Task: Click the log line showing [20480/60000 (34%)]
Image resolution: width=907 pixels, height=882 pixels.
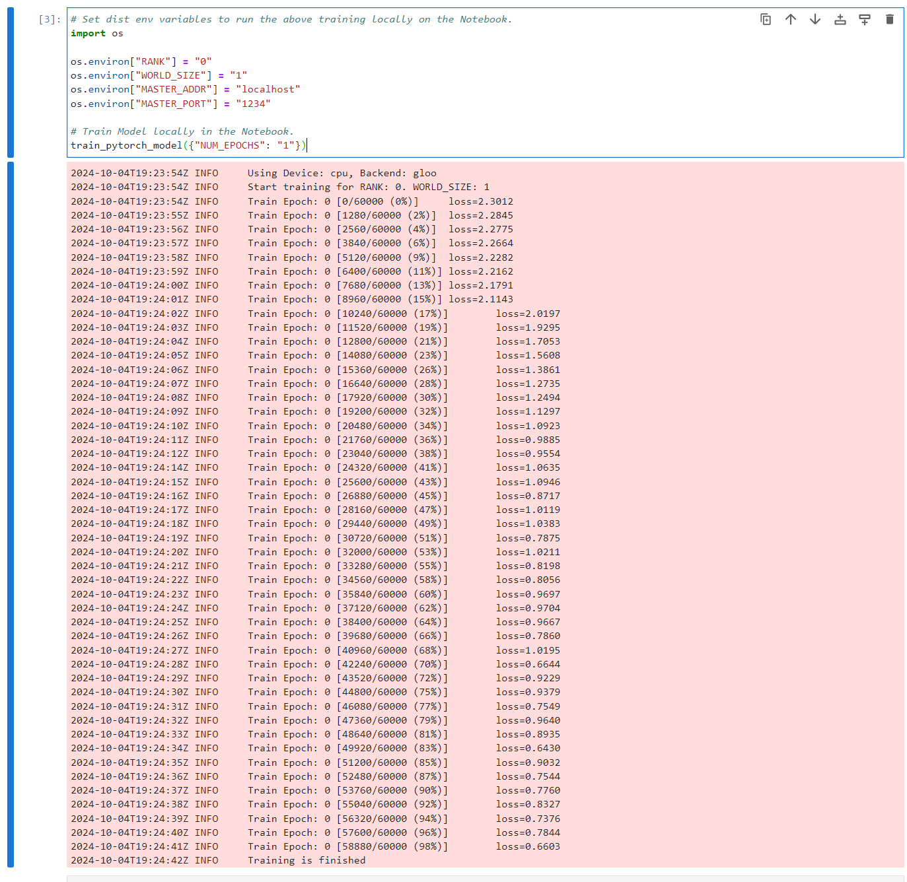Action: [x=316, y=426]
